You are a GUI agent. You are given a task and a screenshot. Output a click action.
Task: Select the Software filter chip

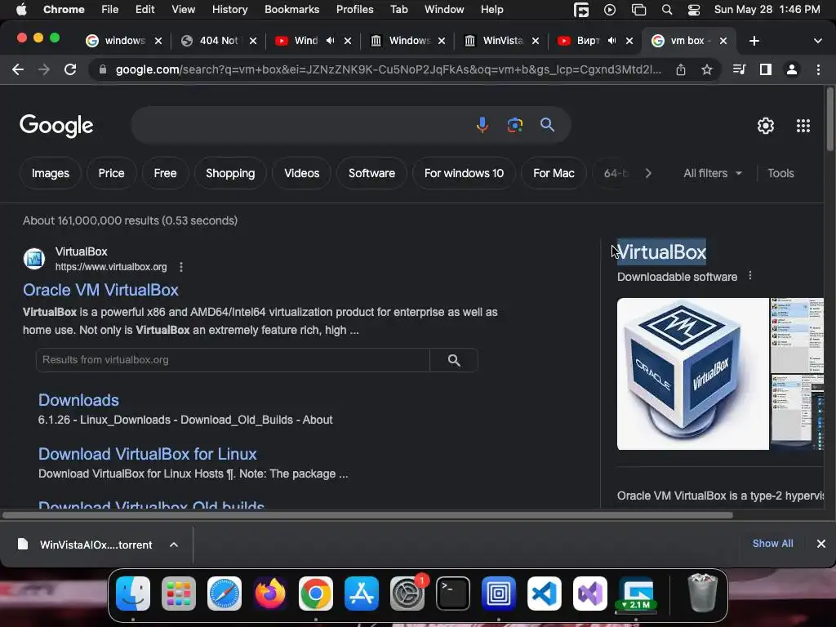pyautogui.click(x=371, y=173)
